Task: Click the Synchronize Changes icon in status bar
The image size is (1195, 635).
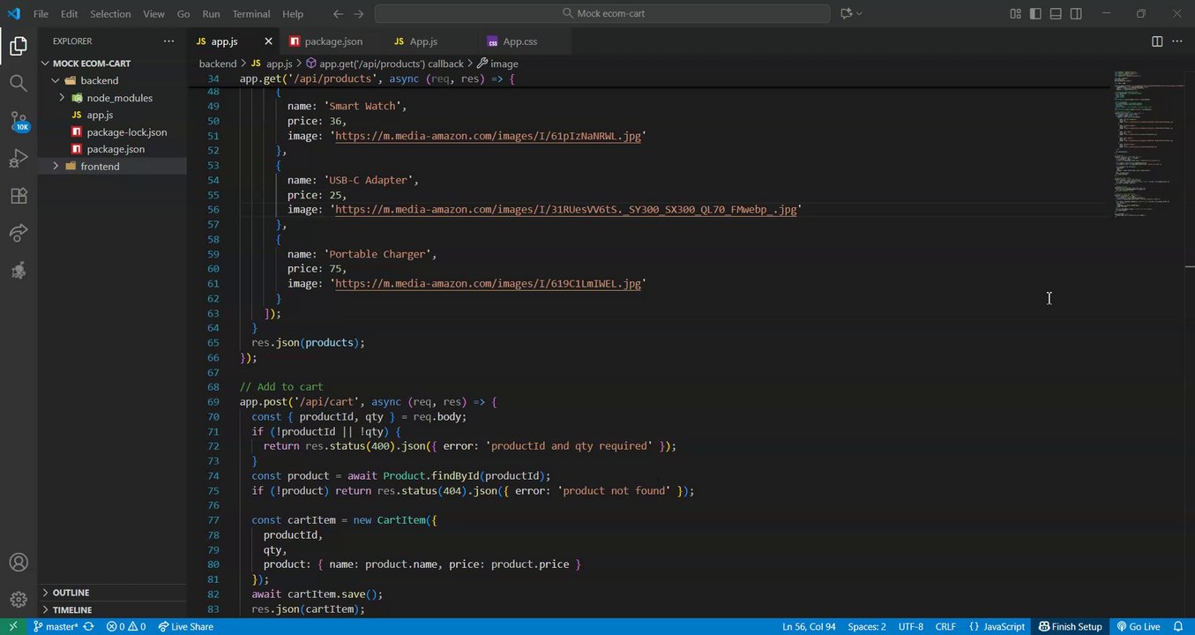Action: [88, 627]
